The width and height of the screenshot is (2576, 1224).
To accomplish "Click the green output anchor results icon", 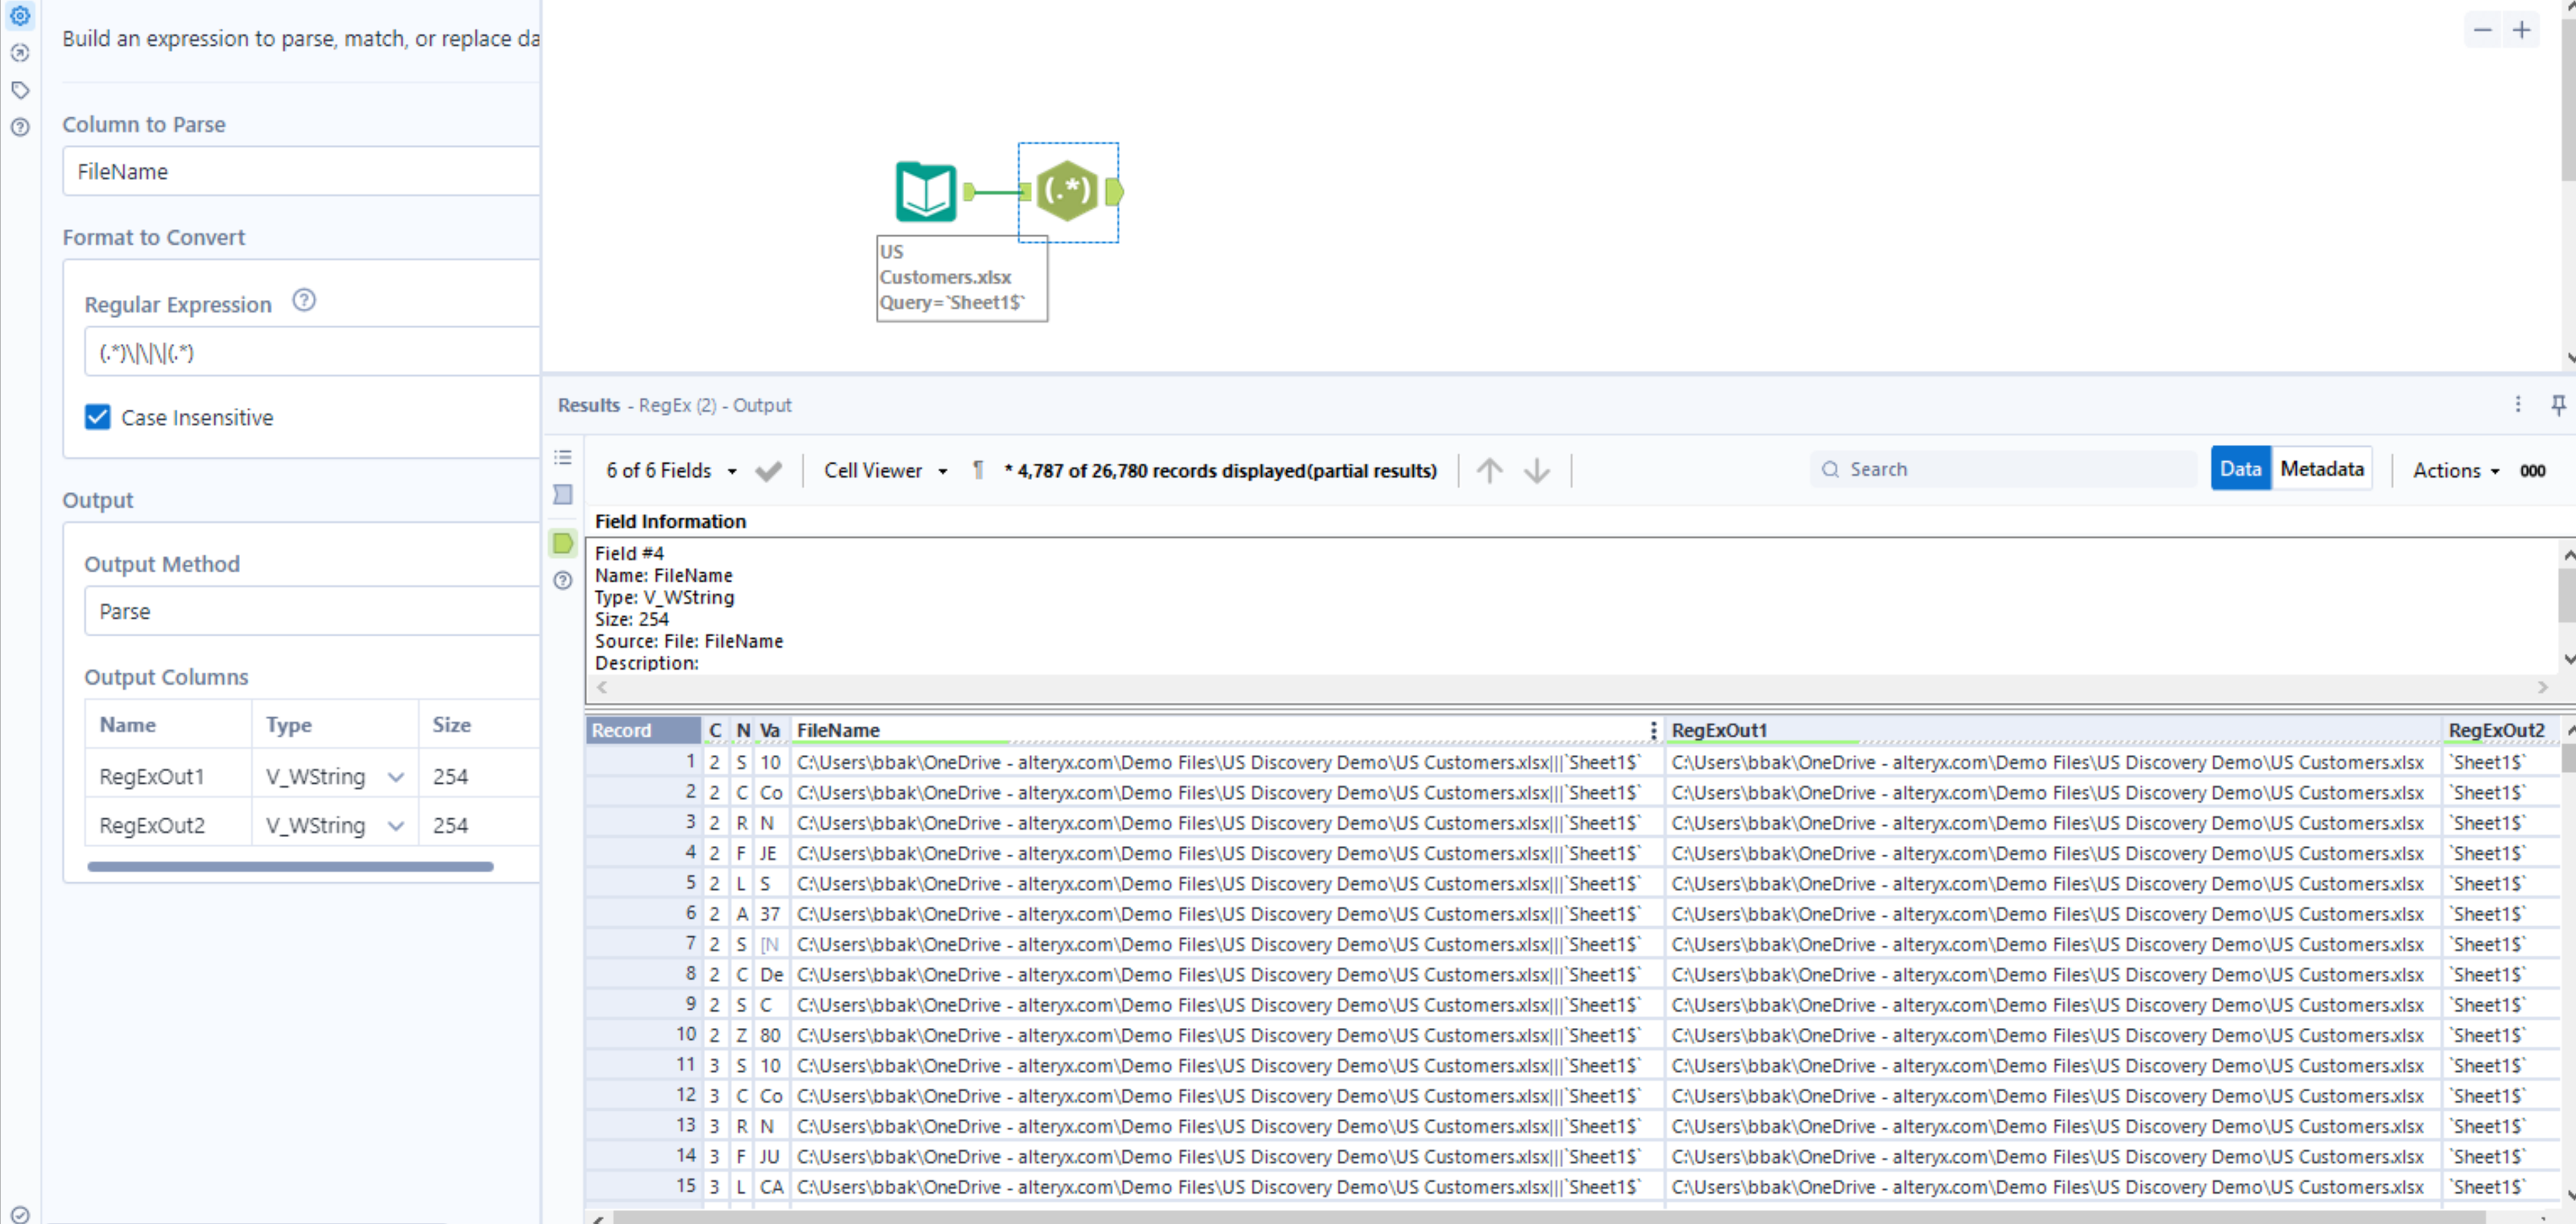I will 563,543.
